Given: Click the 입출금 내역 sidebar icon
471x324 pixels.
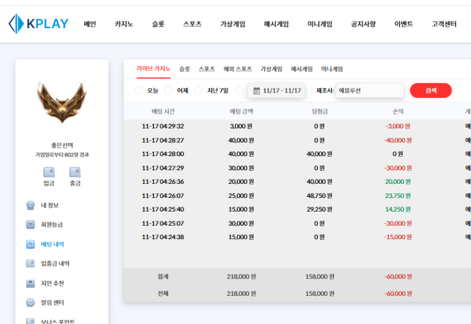Looking at the screenshot, I should coord(31,263).
